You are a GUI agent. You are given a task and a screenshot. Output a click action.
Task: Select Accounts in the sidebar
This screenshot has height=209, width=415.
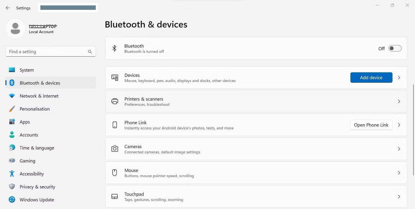pos(29,135)
